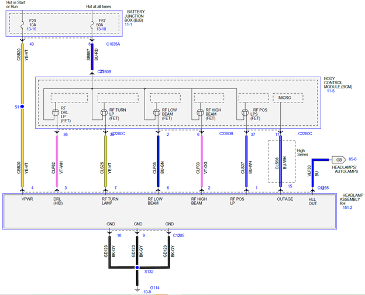This screenshot has width=365, height=295.
Task: Follow the 11-1 link beside Battery Junction Box
Action: pyautogui.click(x=128, y=24)
